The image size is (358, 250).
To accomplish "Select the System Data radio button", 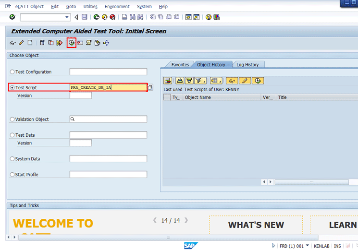I will click(x=12, y=159).
